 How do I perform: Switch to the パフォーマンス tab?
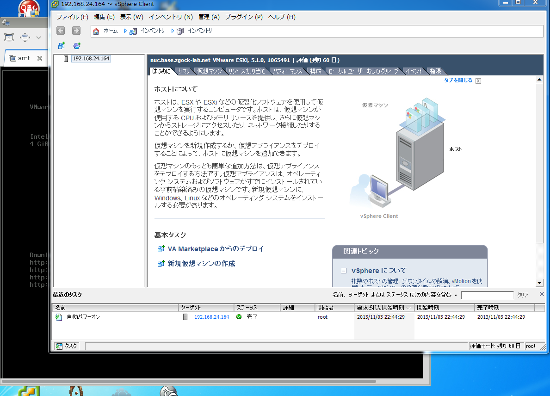288,71
